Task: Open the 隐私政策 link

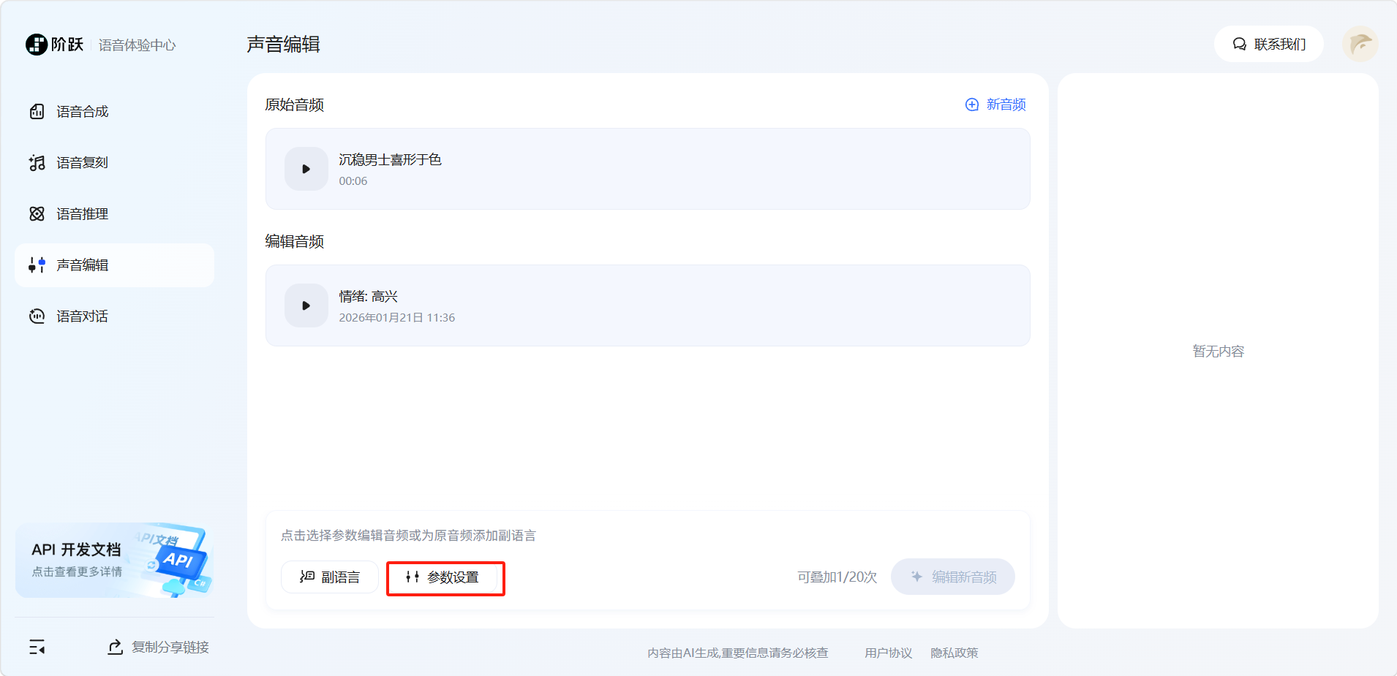Action: click(954, 653)
